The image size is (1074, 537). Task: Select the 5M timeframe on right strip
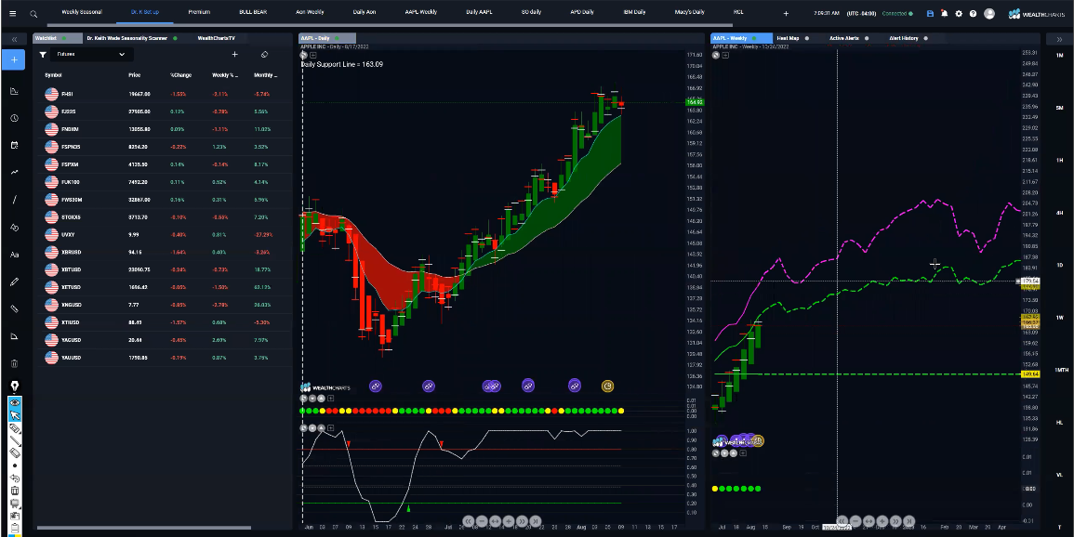(1059, 108)
